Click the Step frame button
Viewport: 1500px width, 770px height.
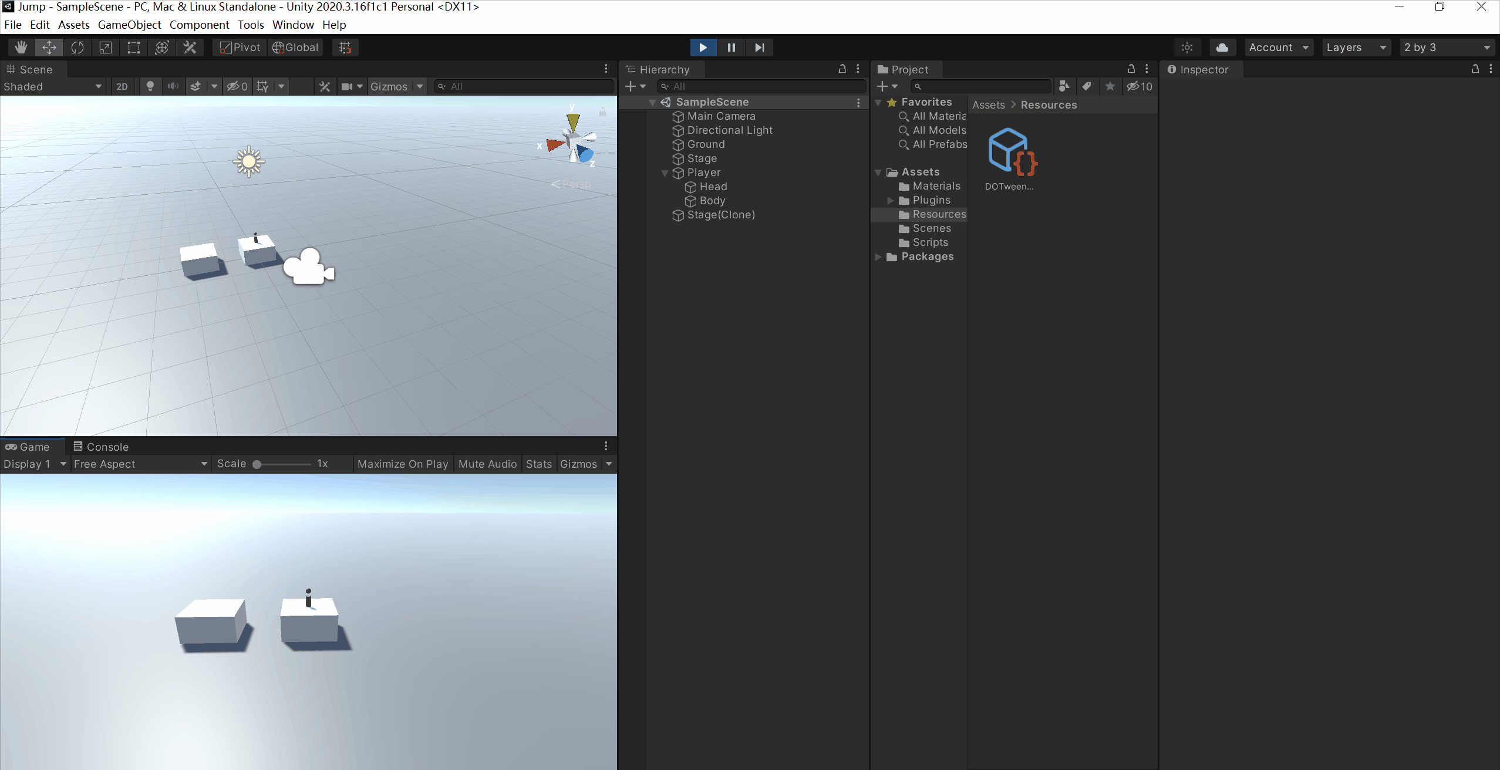pyautogui.click(x=759, y=48)
